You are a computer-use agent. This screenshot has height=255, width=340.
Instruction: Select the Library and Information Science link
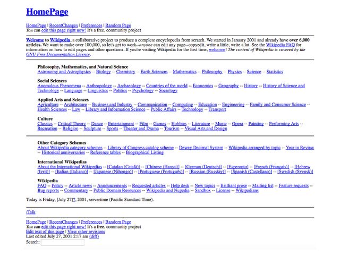click(115, 109)
